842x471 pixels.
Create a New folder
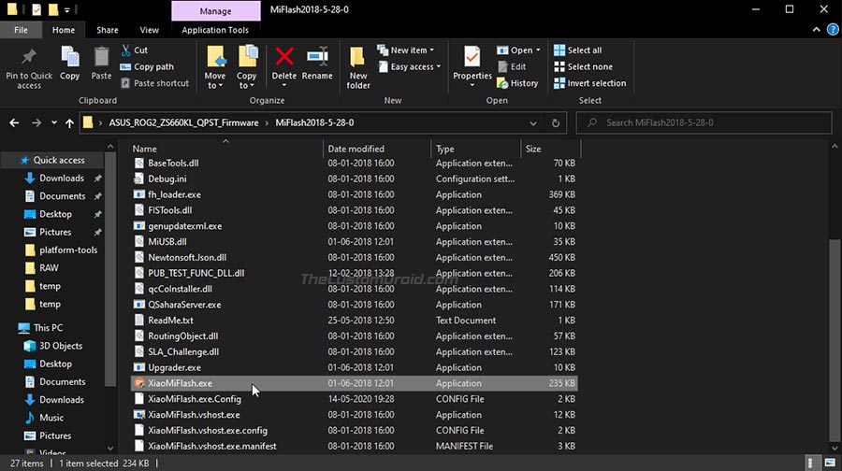pyautogui.click(x=357, y=67)
